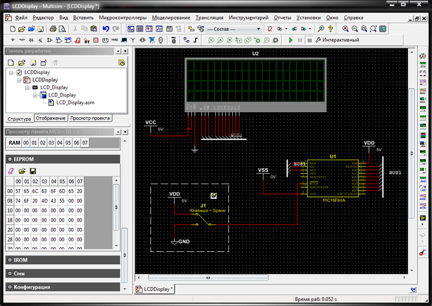This screenshot has height=306, width=432.
Task: Close the Просмотр памяти MCU panel
Action: point(125,132)
